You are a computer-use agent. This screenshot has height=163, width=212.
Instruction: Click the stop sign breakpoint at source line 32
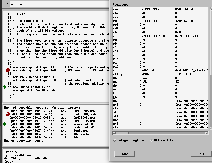8,70
